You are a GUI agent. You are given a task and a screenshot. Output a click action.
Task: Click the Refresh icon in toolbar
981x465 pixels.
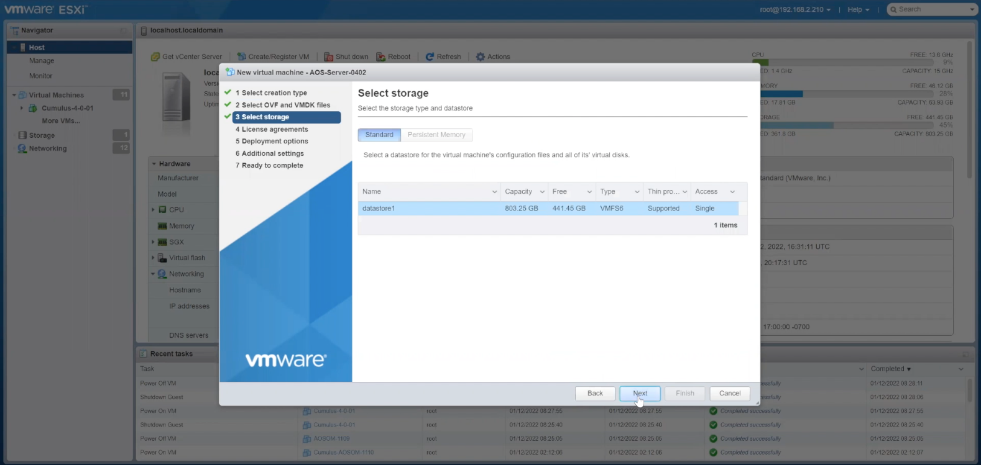[430, 56]
